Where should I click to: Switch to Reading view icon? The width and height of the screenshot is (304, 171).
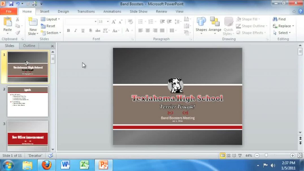coord(234,155)
